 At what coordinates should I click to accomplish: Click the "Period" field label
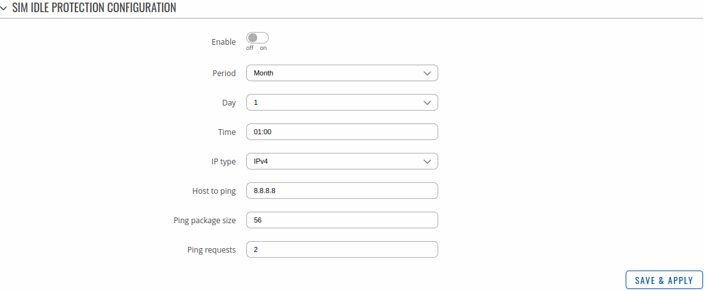224,73
